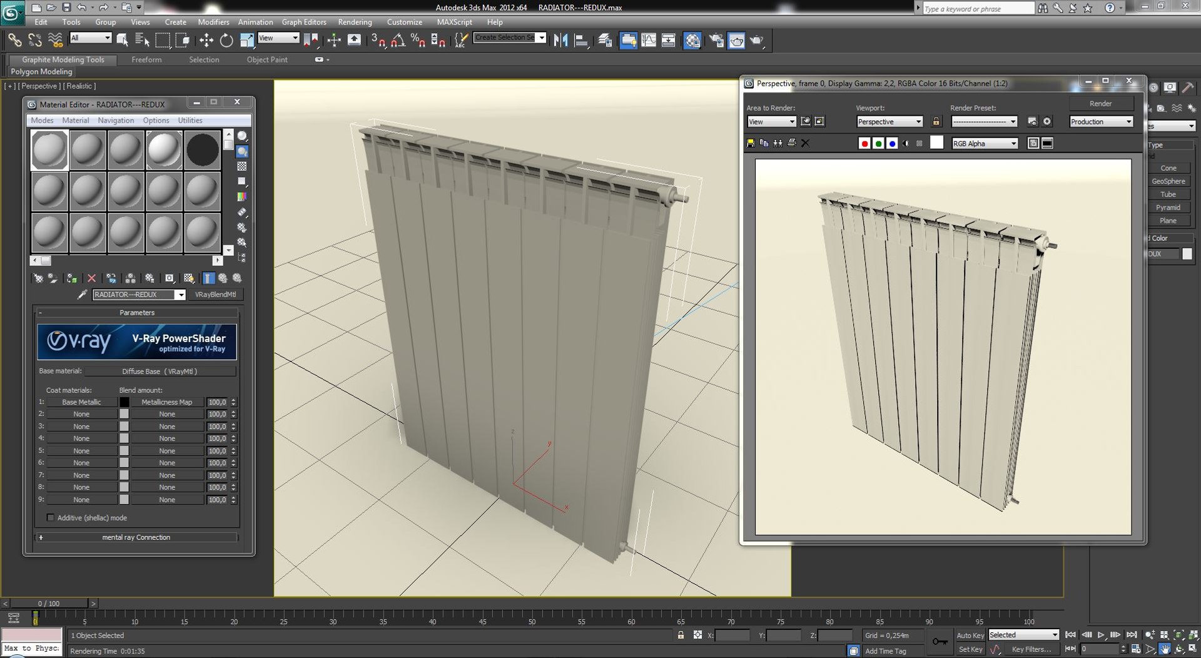This screenshot has width=1201, height=658.
Task: Toggle Lock to Viewport in render window
Action: point(936,121)
